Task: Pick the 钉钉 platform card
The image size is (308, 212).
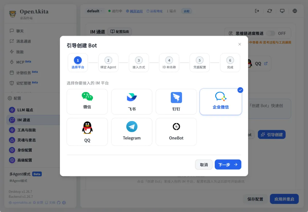Action: point(176,102)
